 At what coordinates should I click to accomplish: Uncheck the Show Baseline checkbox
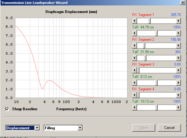point(7,109)
